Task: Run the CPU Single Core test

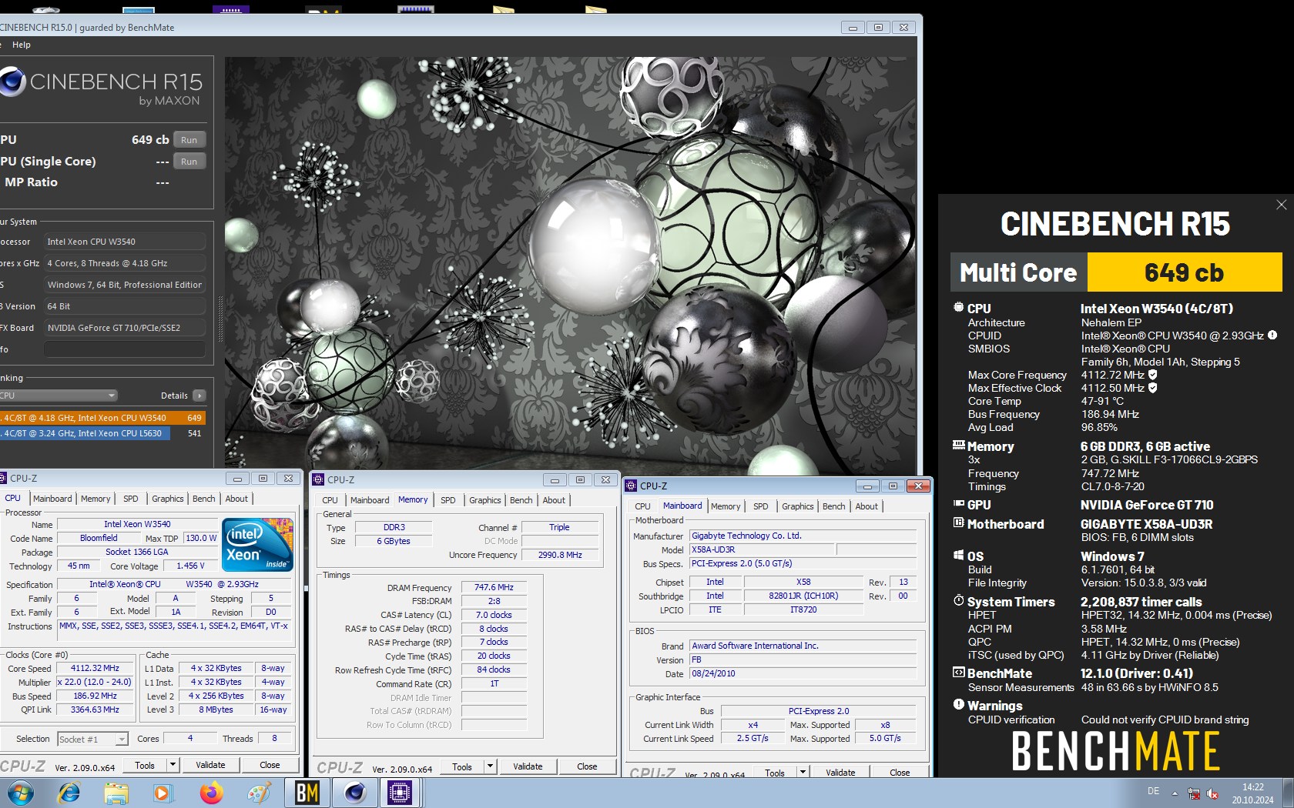Action: [x=189, y=162]
